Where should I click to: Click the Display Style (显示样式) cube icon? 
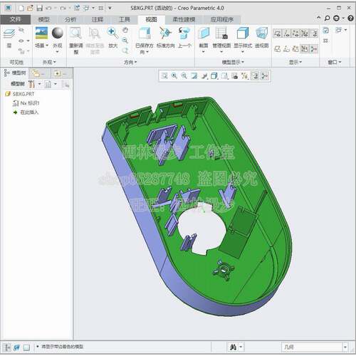tap(243, 33)
